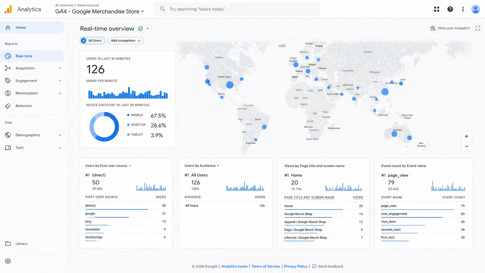485x273 pixels.
Task: Click the A badge on All Users chip
Action: point(84,41)
